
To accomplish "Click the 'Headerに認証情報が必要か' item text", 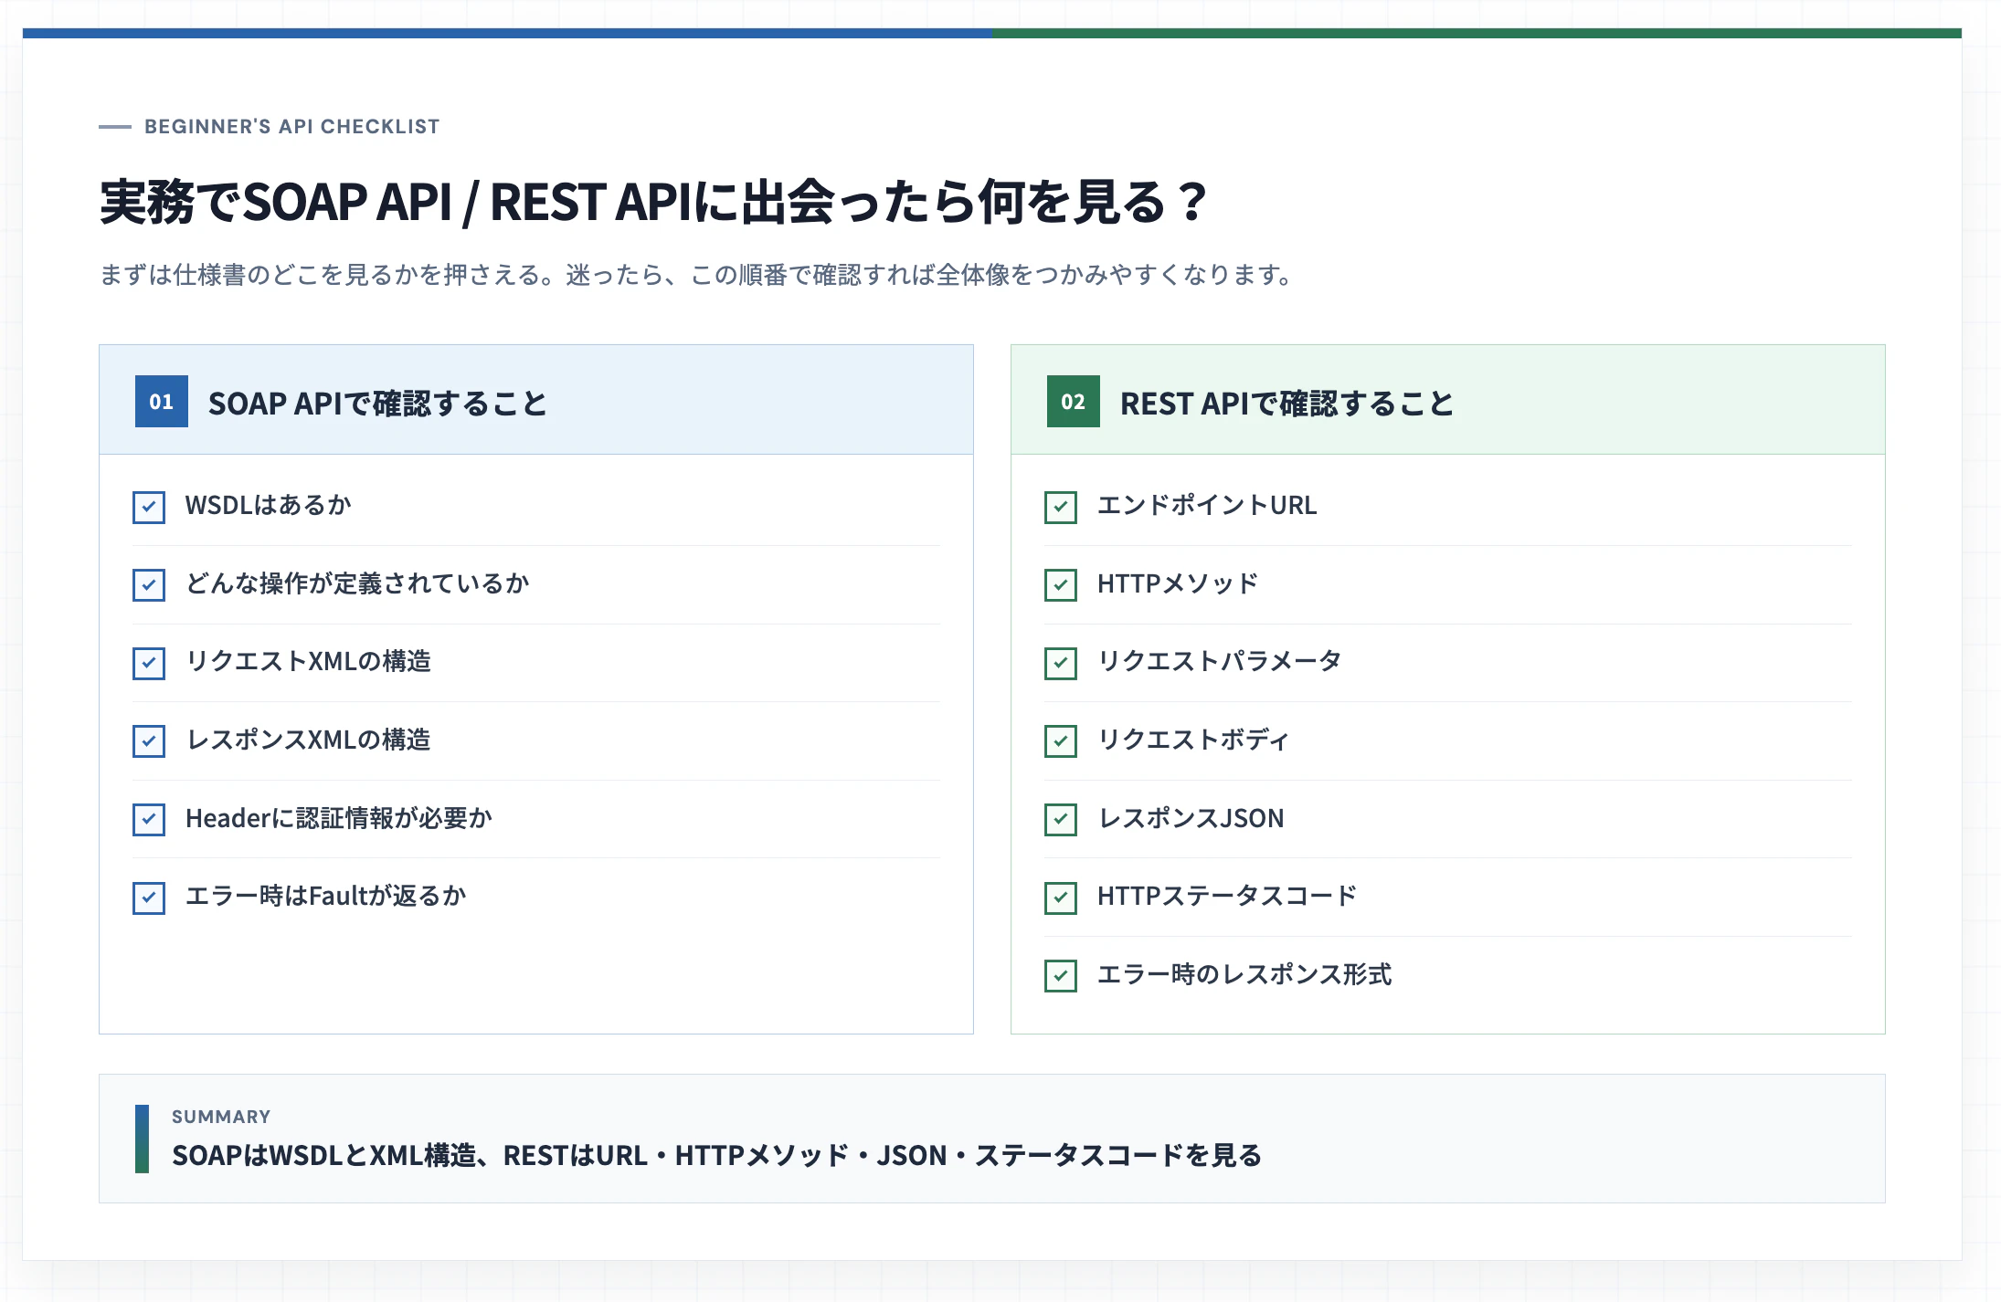I will (x=339, y=819).
